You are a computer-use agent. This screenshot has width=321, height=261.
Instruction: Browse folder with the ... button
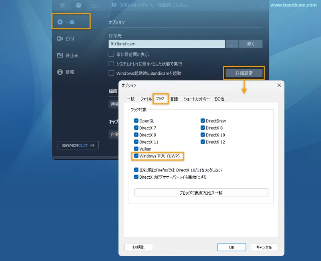tap(232, 44)
